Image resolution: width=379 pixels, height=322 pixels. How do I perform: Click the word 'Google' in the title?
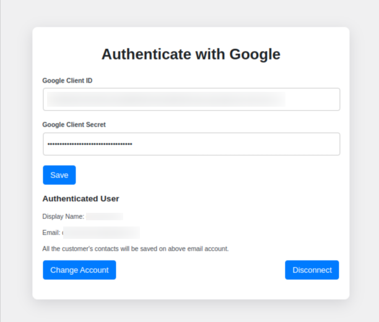click(255, 55)
